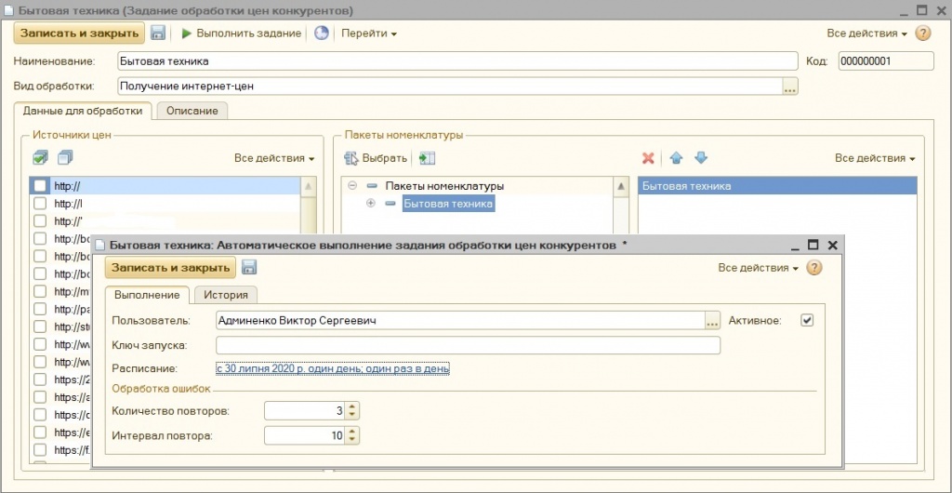Click Интервал повтора value field

point(305,435)
